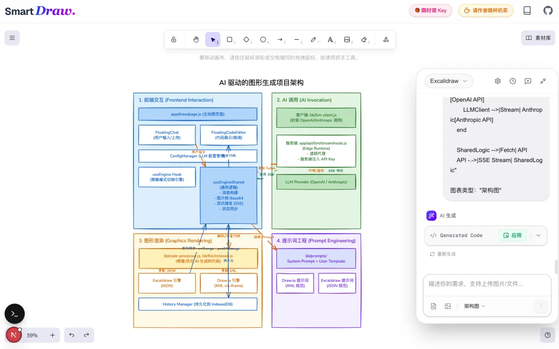Collapse the AI panel with shrink arrows
The image size is (559, 349).
click(x=543, y=81)
